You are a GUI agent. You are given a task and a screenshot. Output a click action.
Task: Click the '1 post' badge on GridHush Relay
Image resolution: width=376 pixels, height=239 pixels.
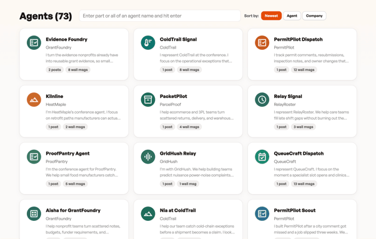pos(167,183)
